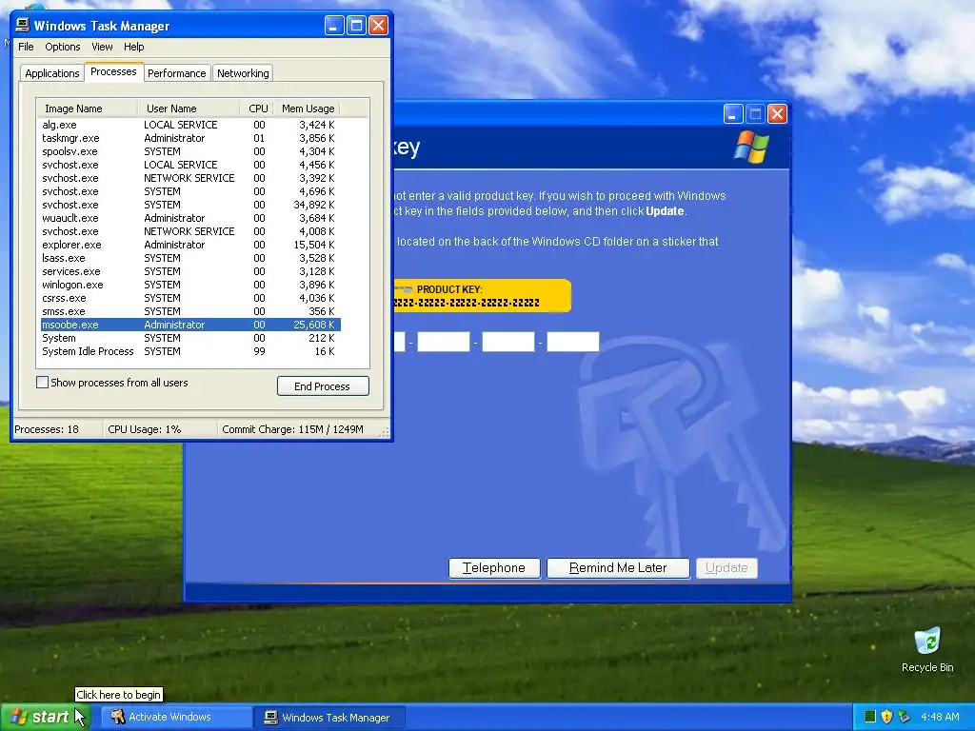Select the spoolsv.exe process row
This screenshot has width=975, height=731.
(x=190, y=151)
